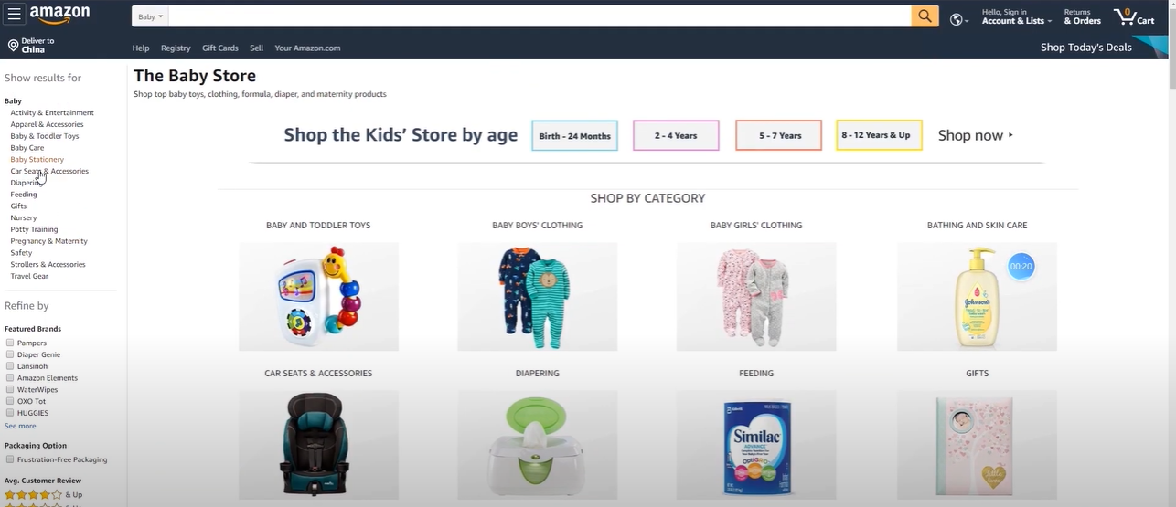Open Gift Cards in the nav bar

[220, 48]
